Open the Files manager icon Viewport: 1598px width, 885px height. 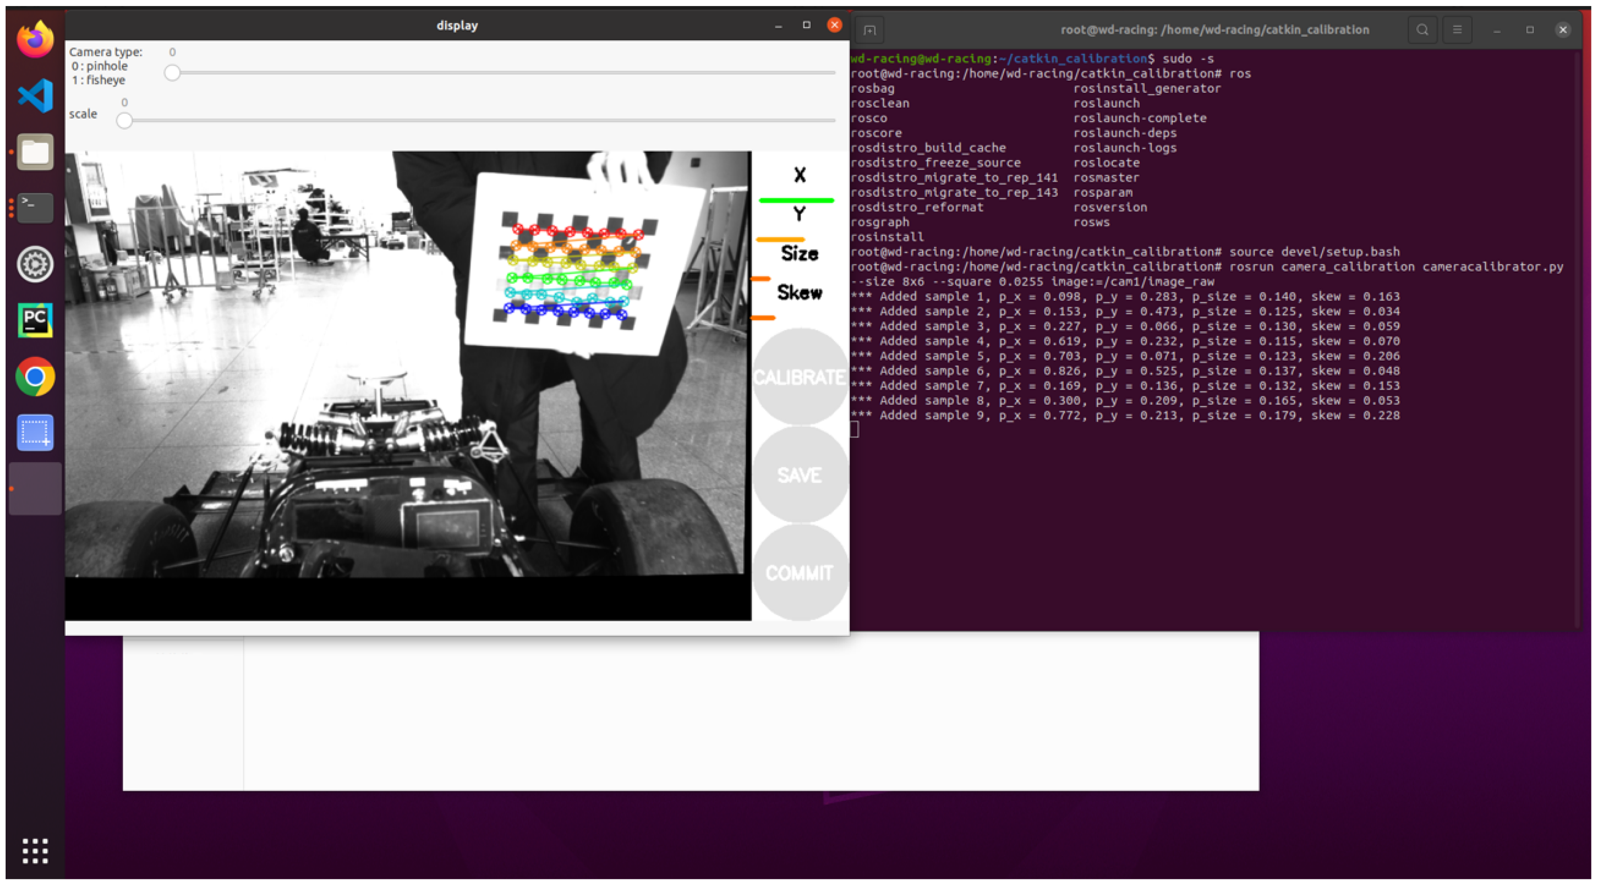pyautogui.click(x=35, y=152)
